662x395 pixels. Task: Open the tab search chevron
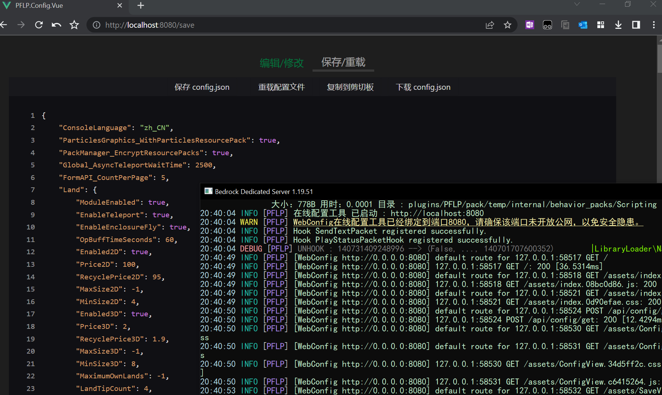[577, 4]
